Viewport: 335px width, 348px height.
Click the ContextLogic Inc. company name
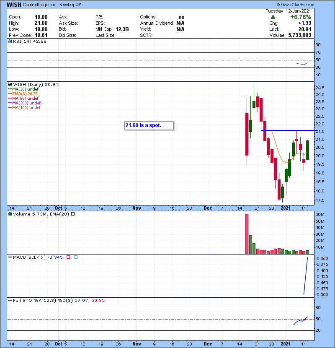click(40, 5)
